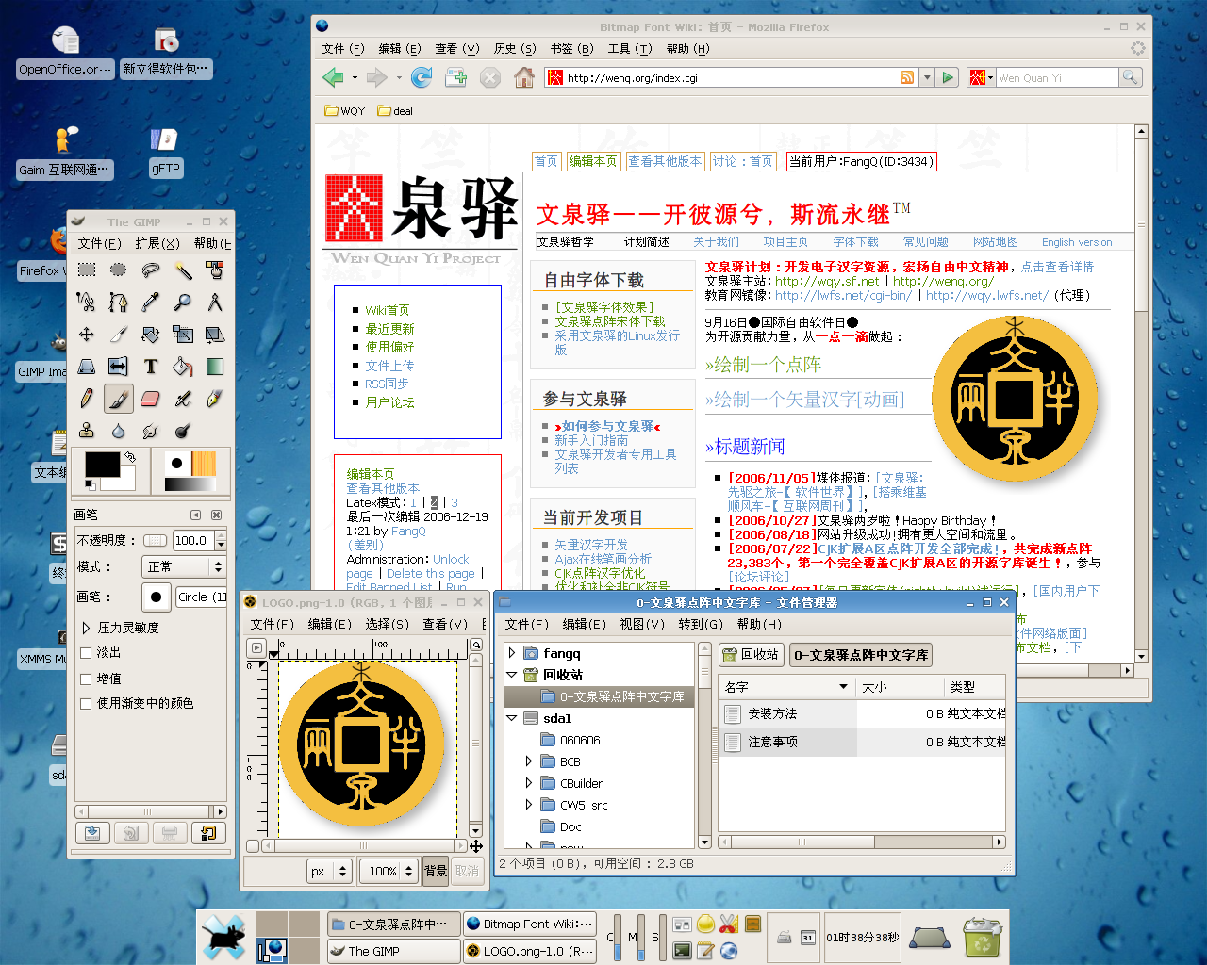Expand the fangq tree node in file manager

click(x=512, y=653)
